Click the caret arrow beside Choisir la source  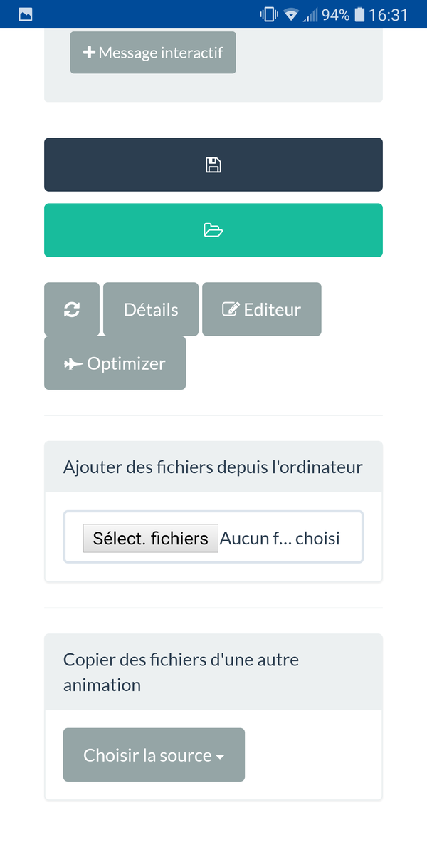tap(220, 757)
